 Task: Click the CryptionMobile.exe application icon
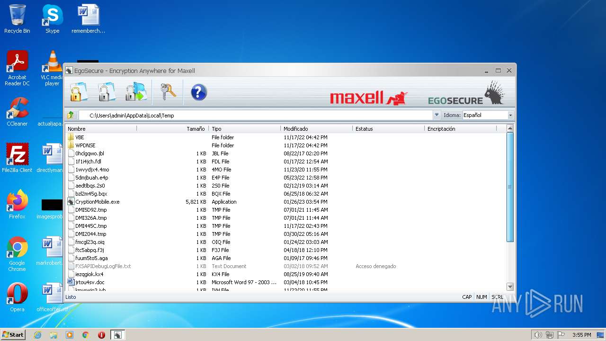[71, 202]
